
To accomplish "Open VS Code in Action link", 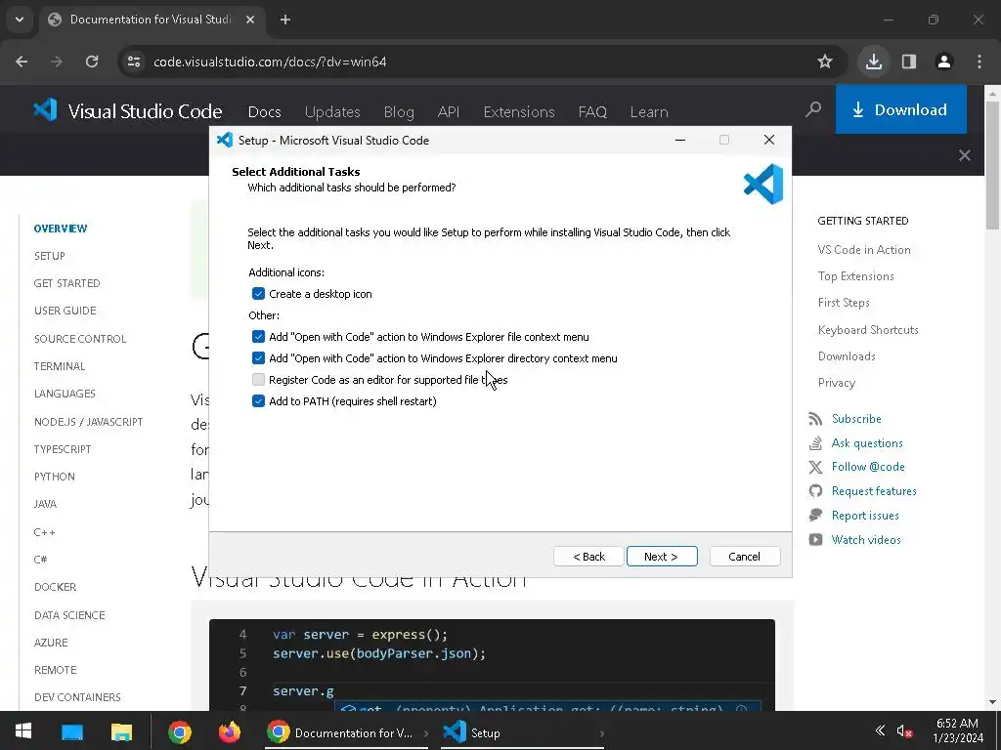I will 864,249.
